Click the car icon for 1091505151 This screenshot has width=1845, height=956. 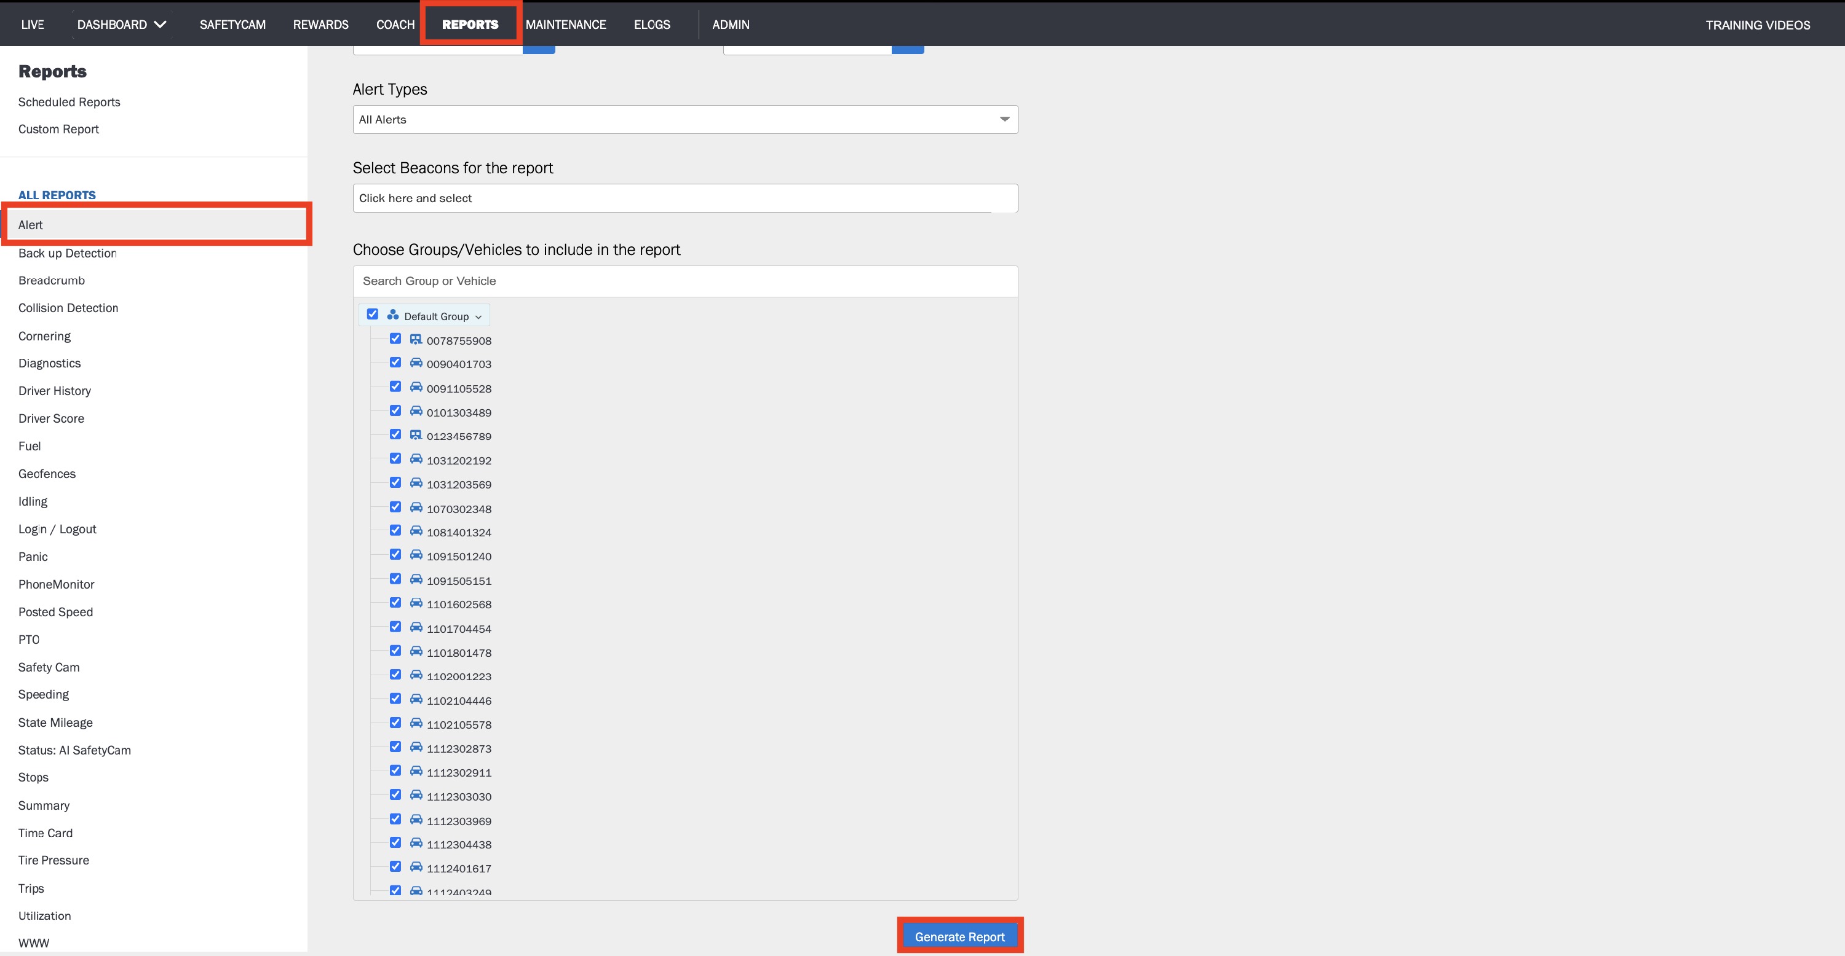point(415,579)
